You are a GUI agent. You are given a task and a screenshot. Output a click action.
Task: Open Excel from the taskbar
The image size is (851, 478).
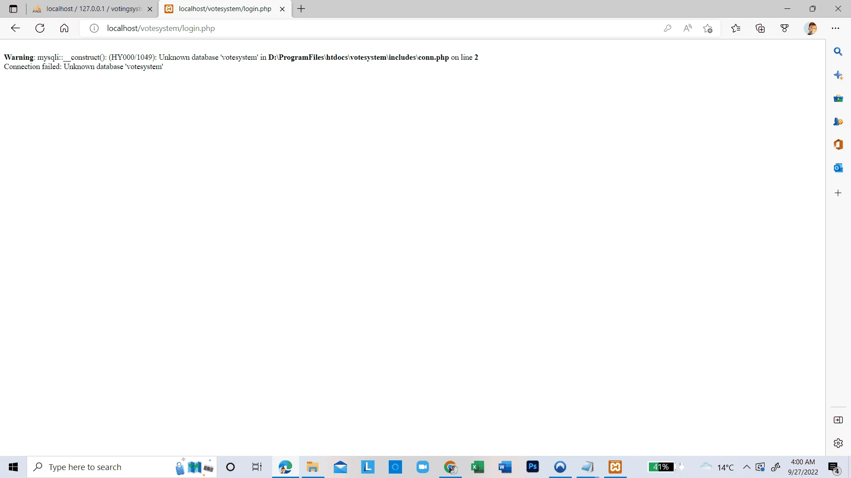477,467
